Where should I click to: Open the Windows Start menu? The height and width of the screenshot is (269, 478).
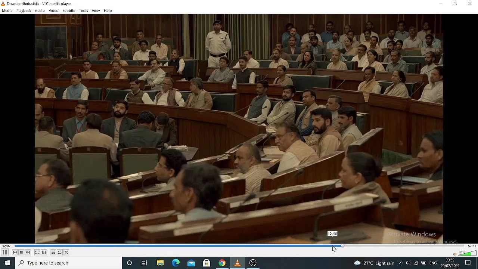[7, 263]
